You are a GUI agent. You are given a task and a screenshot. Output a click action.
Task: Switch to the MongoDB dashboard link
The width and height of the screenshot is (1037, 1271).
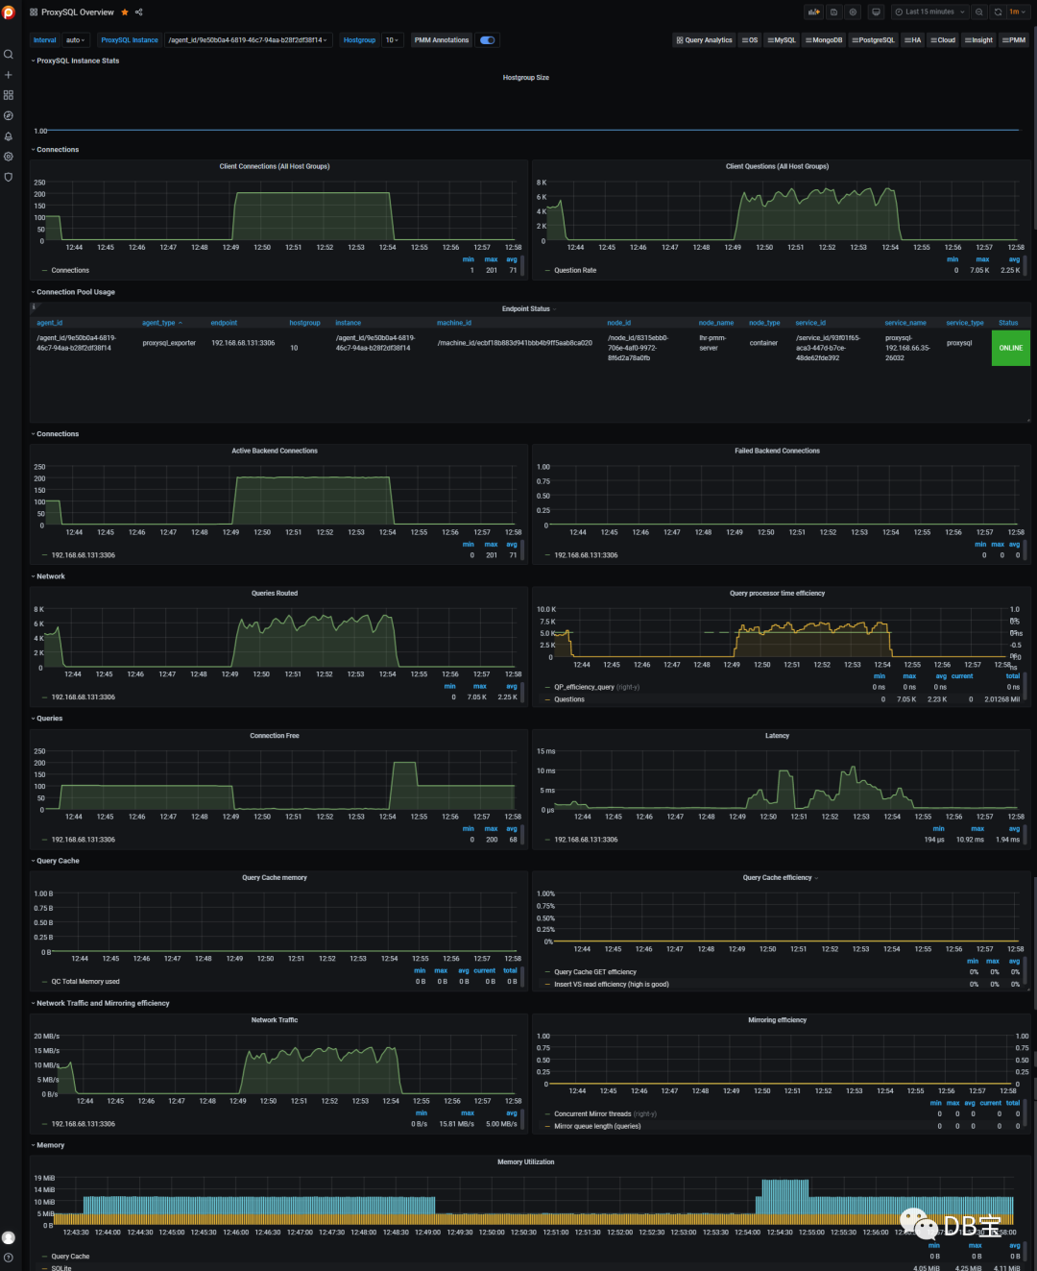point(824,40)
